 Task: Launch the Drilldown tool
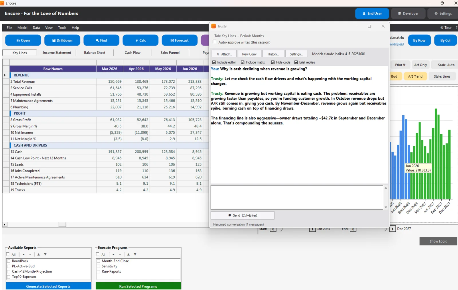62,40
